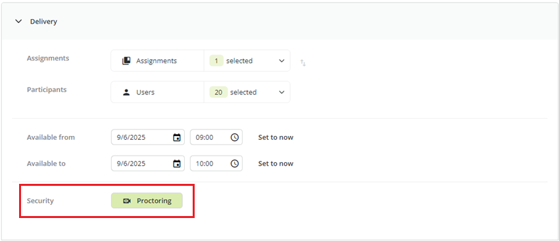Click the 09:00 start time field
Screen dimensions: 559x241
pos(216,137)
